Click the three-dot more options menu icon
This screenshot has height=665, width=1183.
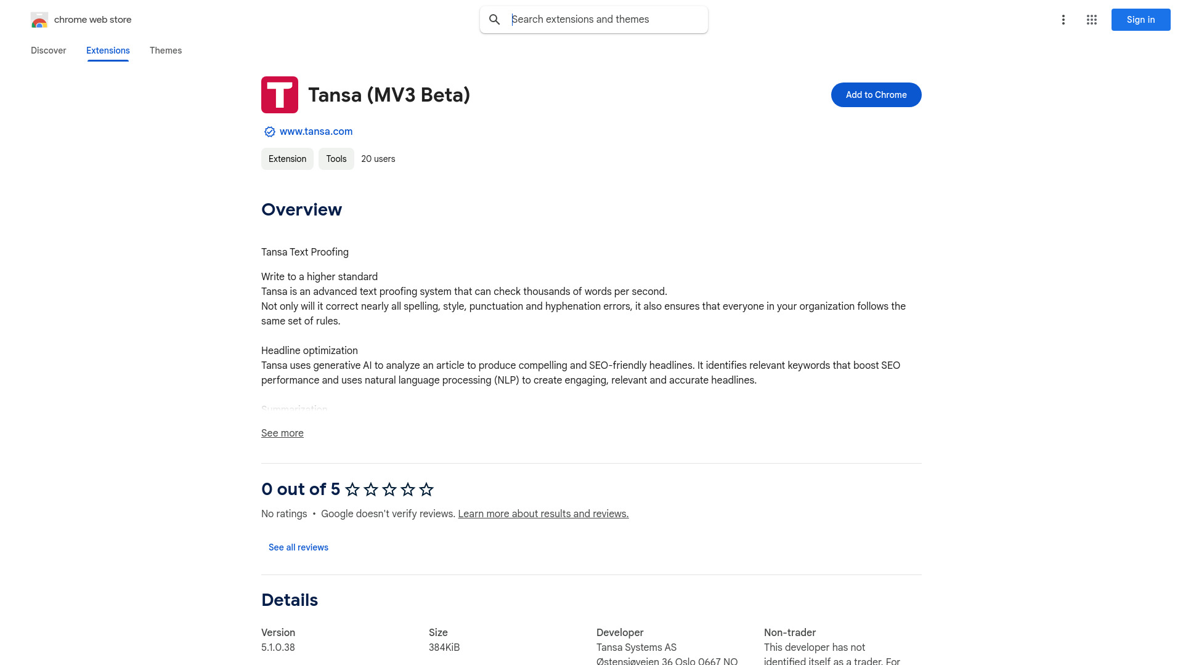(1063, 20)
